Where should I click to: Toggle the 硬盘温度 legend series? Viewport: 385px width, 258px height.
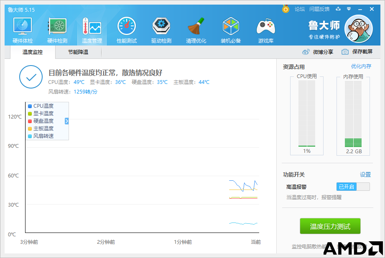click(x=41, y=121)
